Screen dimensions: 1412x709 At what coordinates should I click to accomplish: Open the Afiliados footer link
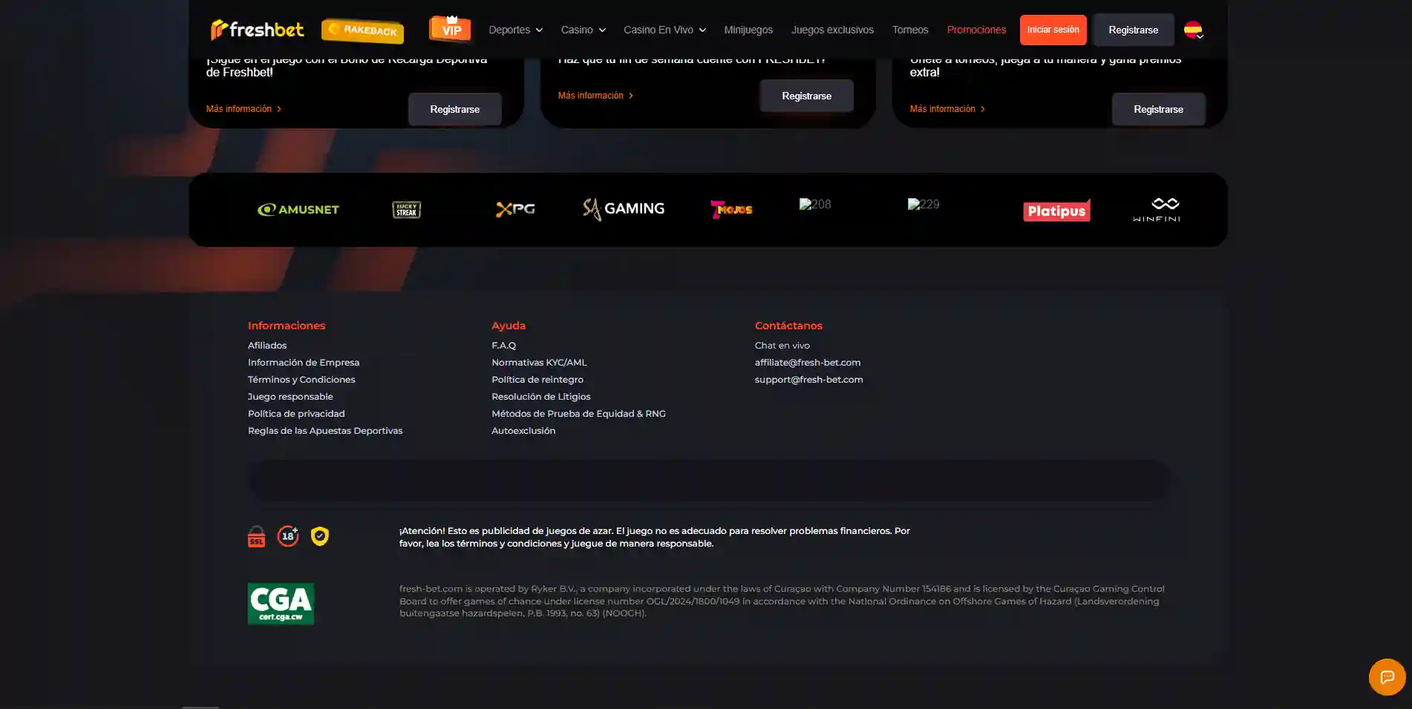(267, 346)
